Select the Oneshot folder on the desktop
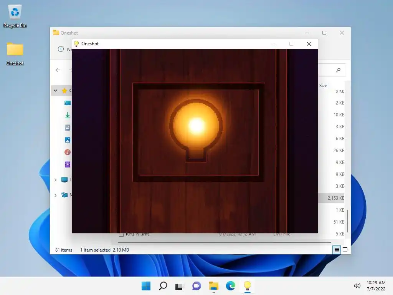Screen dimensions: 393x295 coord(15,54)
